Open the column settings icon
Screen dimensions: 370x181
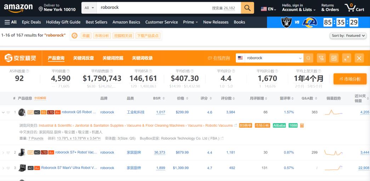334,58
